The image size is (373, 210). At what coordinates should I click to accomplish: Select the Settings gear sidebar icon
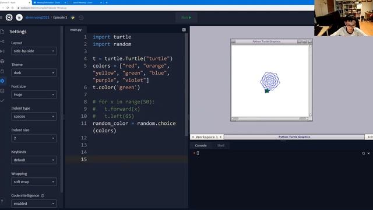pyautogui.click(x=2, y=81)
